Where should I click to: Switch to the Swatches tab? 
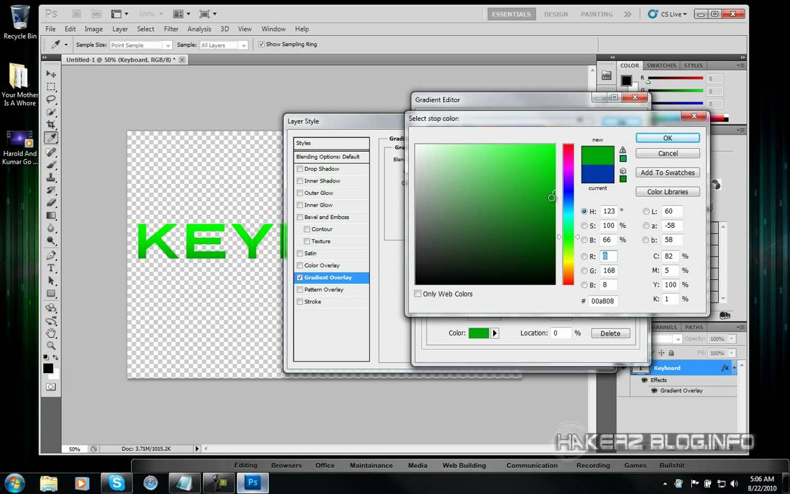(661, 66)
